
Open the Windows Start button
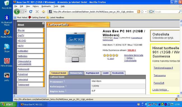click(8, 104)
